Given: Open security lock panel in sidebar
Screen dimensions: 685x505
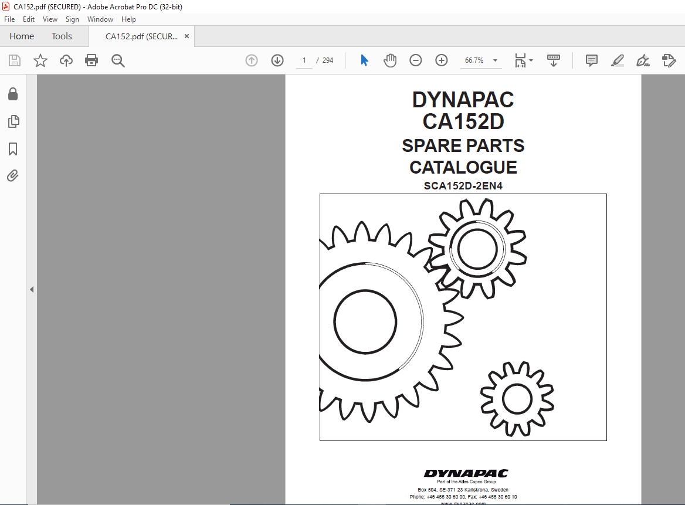Looking at the screenshot, I should click(13, 94).
